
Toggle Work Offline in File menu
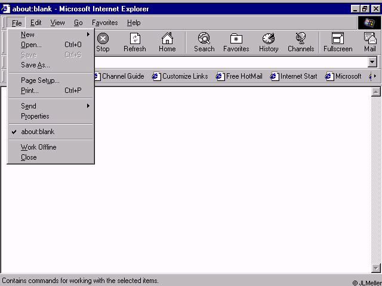pyautogui.click(x=39, y=147)
